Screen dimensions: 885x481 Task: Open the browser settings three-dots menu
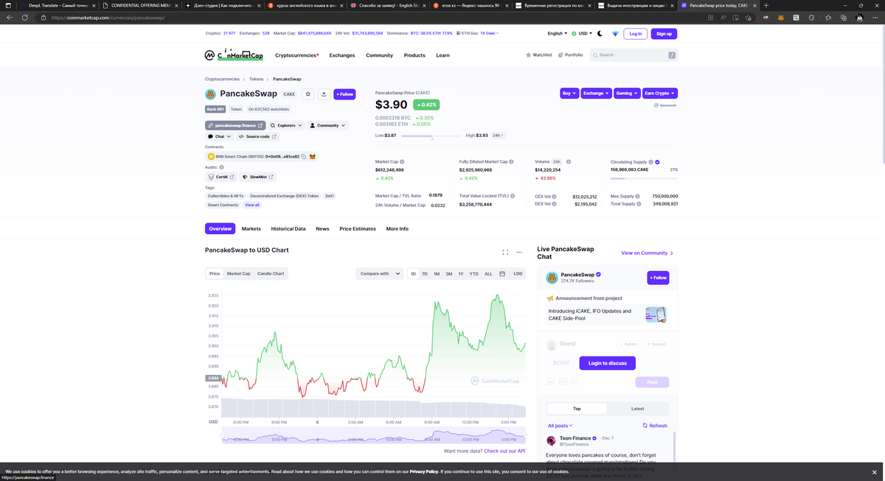click(x=875, y=18)
